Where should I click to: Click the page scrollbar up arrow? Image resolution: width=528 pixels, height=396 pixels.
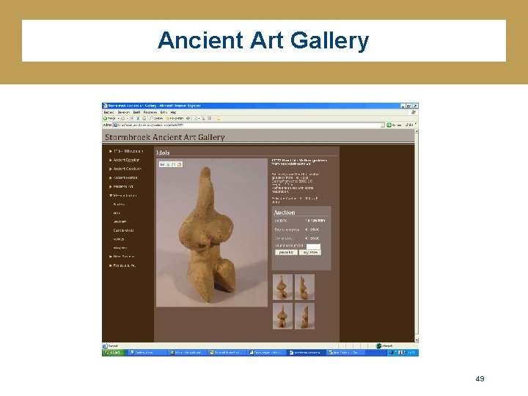click(417, 131)
